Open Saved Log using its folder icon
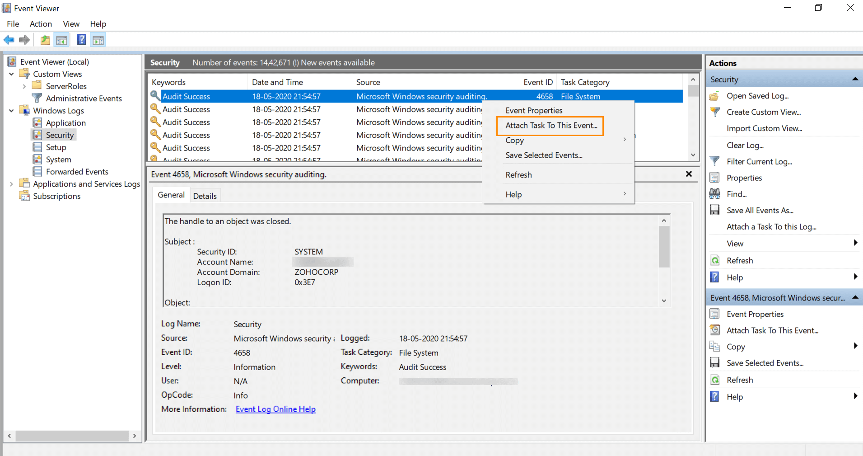Screen dimensions: 863x456 pos(715,96)
